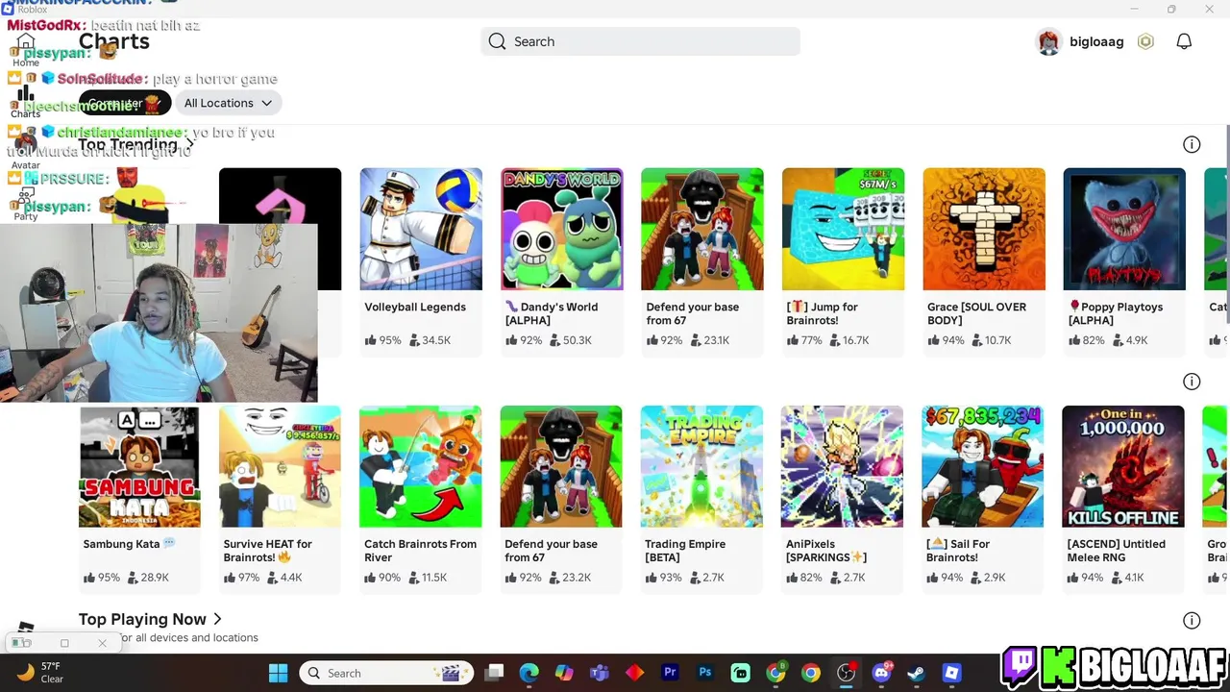Open Steam from taskbar
The width and height of the screenshot is (1230, 692).
point(916,673)
